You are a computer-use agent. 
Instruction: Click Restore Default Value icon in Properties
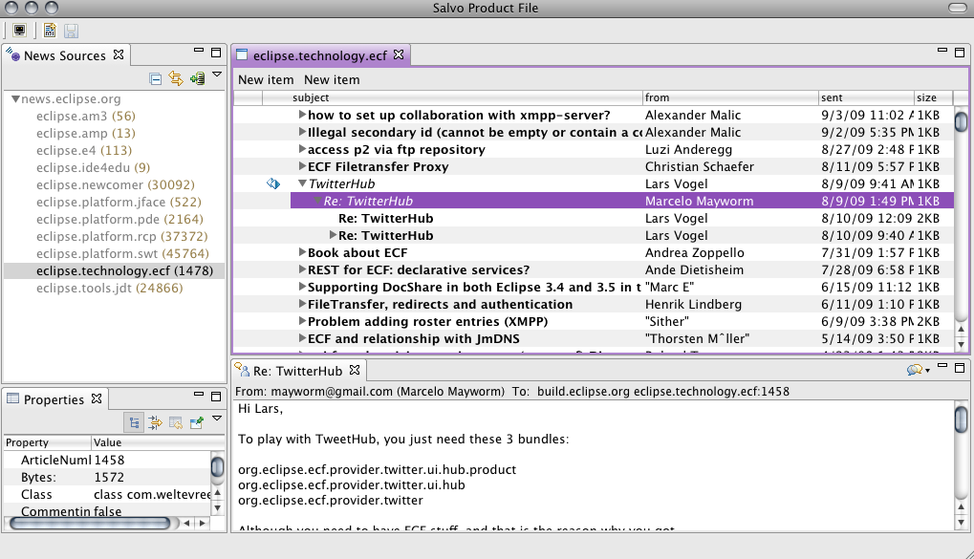pos(176,421)
